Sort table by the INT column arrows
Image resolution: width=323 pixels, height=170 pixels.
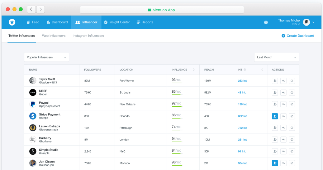pos(262,70)
